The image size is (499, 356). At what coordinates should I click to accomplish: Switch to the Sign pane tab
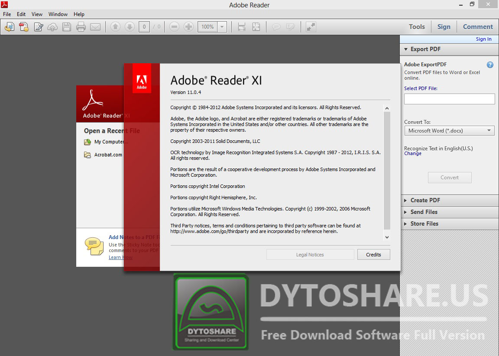[x=444, y=27]
